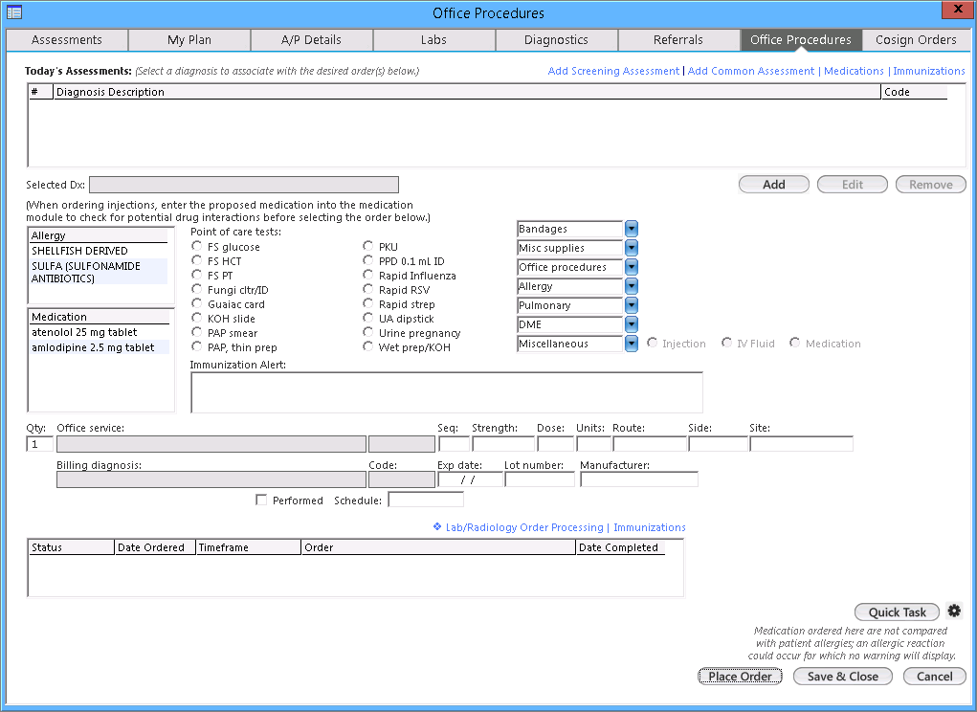The width and height of the screenshot is (977, 712).
Task: Cancel the office procedures dialog
Action: tap(935, 677)
